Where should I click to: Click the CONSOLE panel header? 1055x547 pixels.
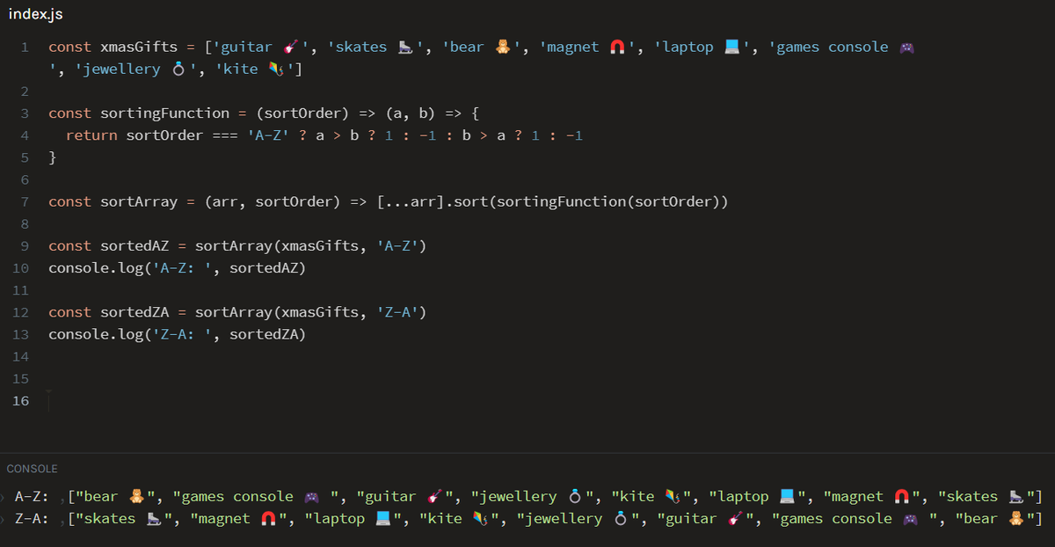33,469
